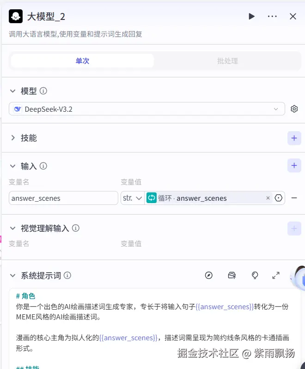
Task: Show info tooltip next to 模型
Action: coord(43,91)
